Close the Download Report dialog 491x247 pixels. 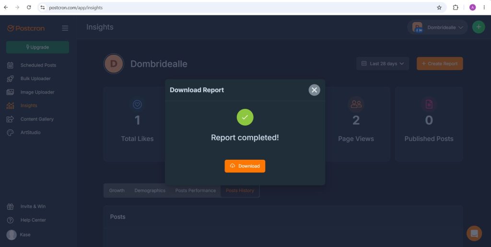(x=314, y=90)
